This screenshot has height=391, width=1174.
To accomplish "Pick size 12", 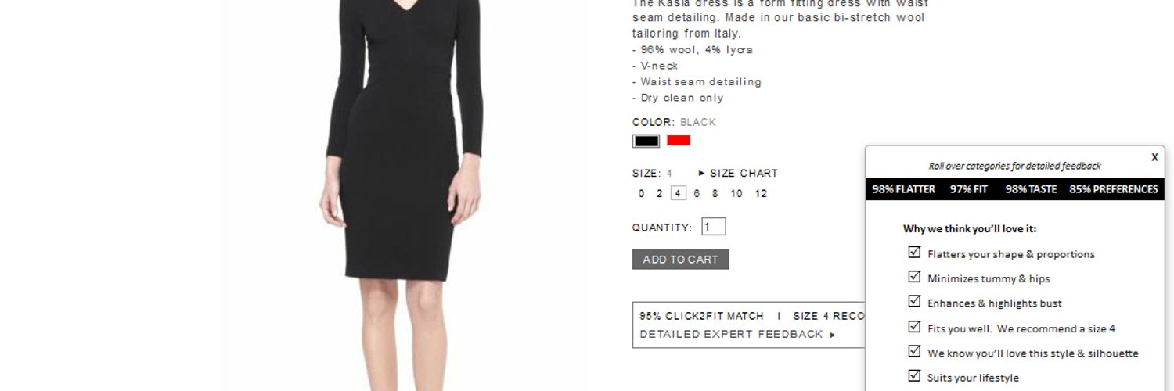I will tap(761, 194).
